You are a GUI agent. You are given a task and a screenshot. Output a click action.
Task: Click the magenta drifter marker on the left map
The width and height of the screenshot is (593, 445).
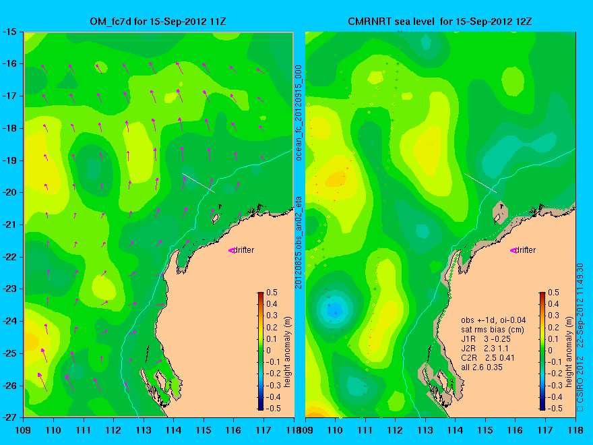pos(231,250)
